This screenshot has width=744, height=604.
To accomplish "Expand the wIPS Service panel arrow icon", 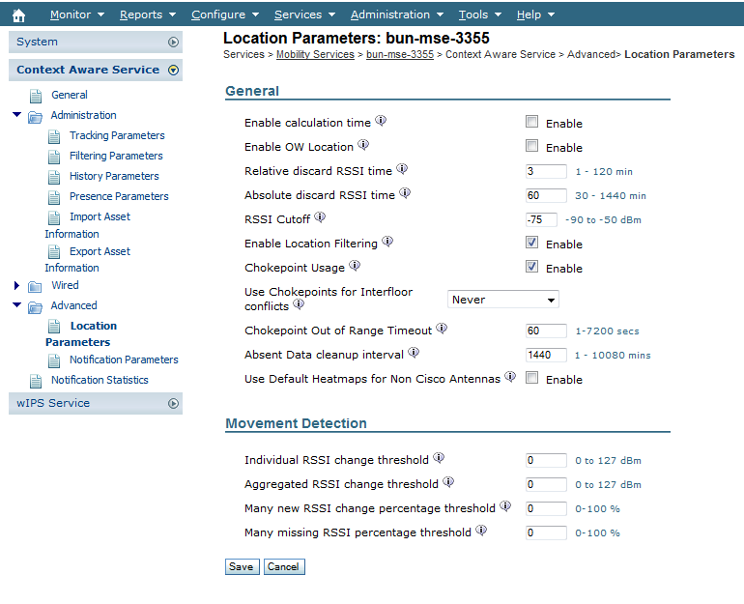I will 173,403.
